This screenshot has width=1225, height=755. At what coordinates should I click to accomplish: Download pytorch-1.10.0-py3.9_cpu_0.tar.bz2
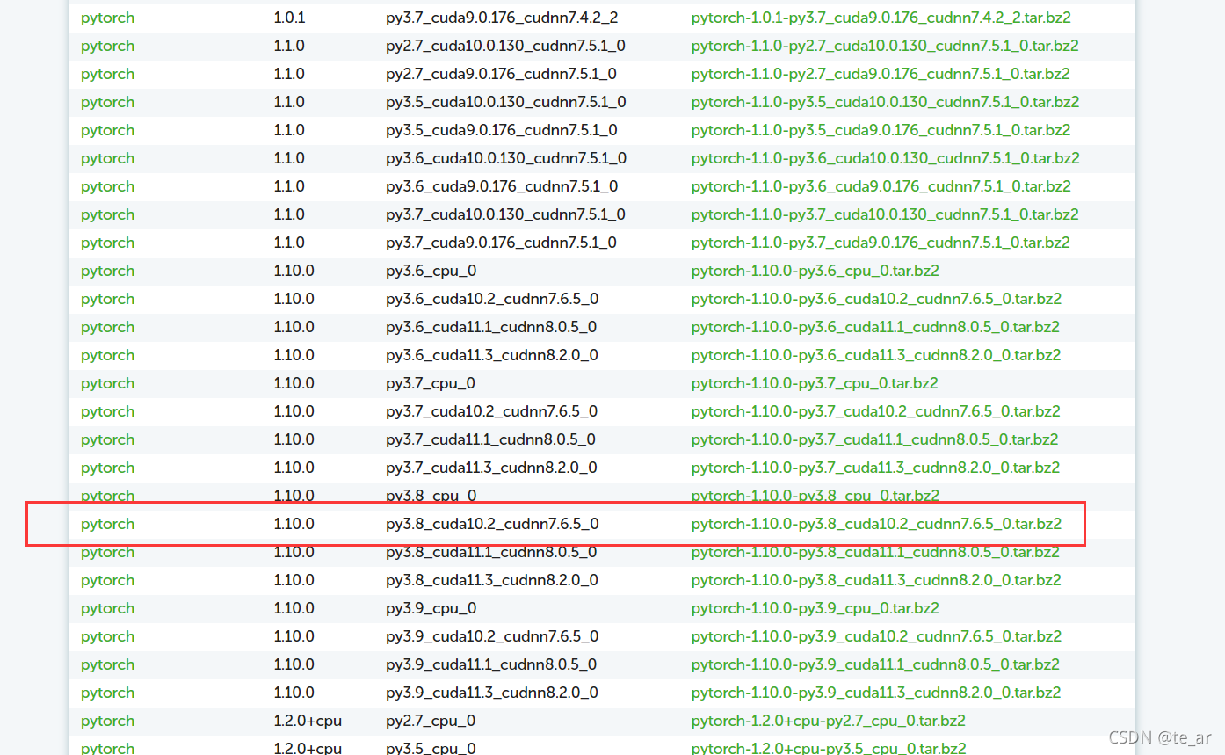815,608
